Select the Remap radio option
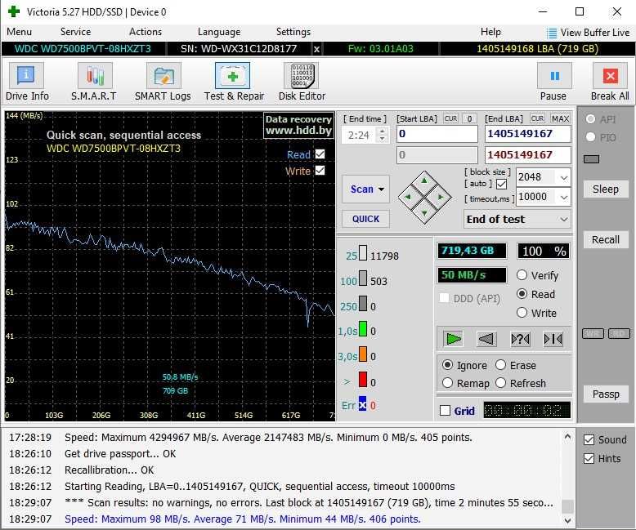The image size is (636, 530). point(447,383)
